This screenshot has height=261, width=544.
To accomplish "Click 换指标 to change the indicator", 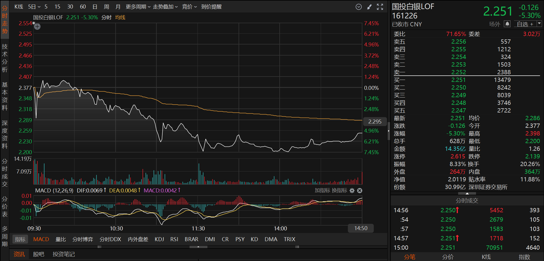I will click(x=339, y=190).
